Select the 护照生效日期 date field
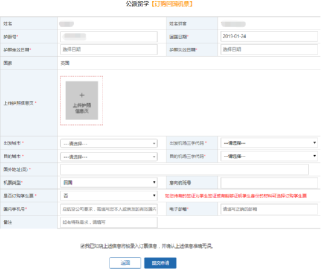The image size is (321, 270). [x=109, y=49]
